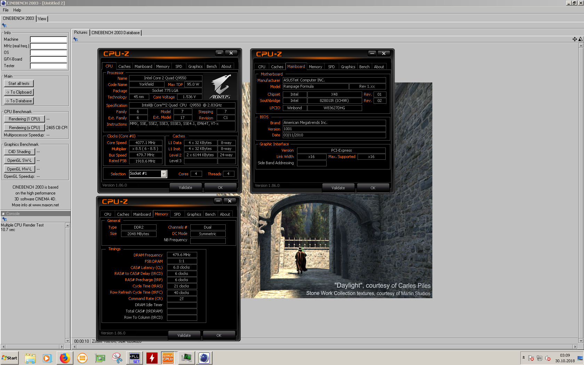
Task: Click the Console scrollbar down arrow
Action: [68, 341]
